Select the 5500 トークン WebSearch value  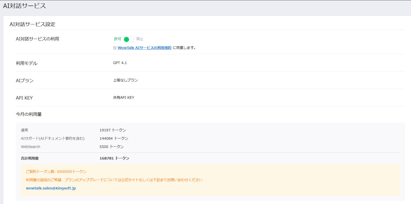[111, 147]
